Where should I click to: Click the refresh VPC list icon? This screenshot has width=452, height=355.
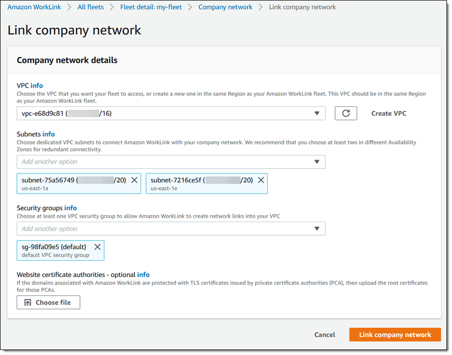[x=346, y=113]
